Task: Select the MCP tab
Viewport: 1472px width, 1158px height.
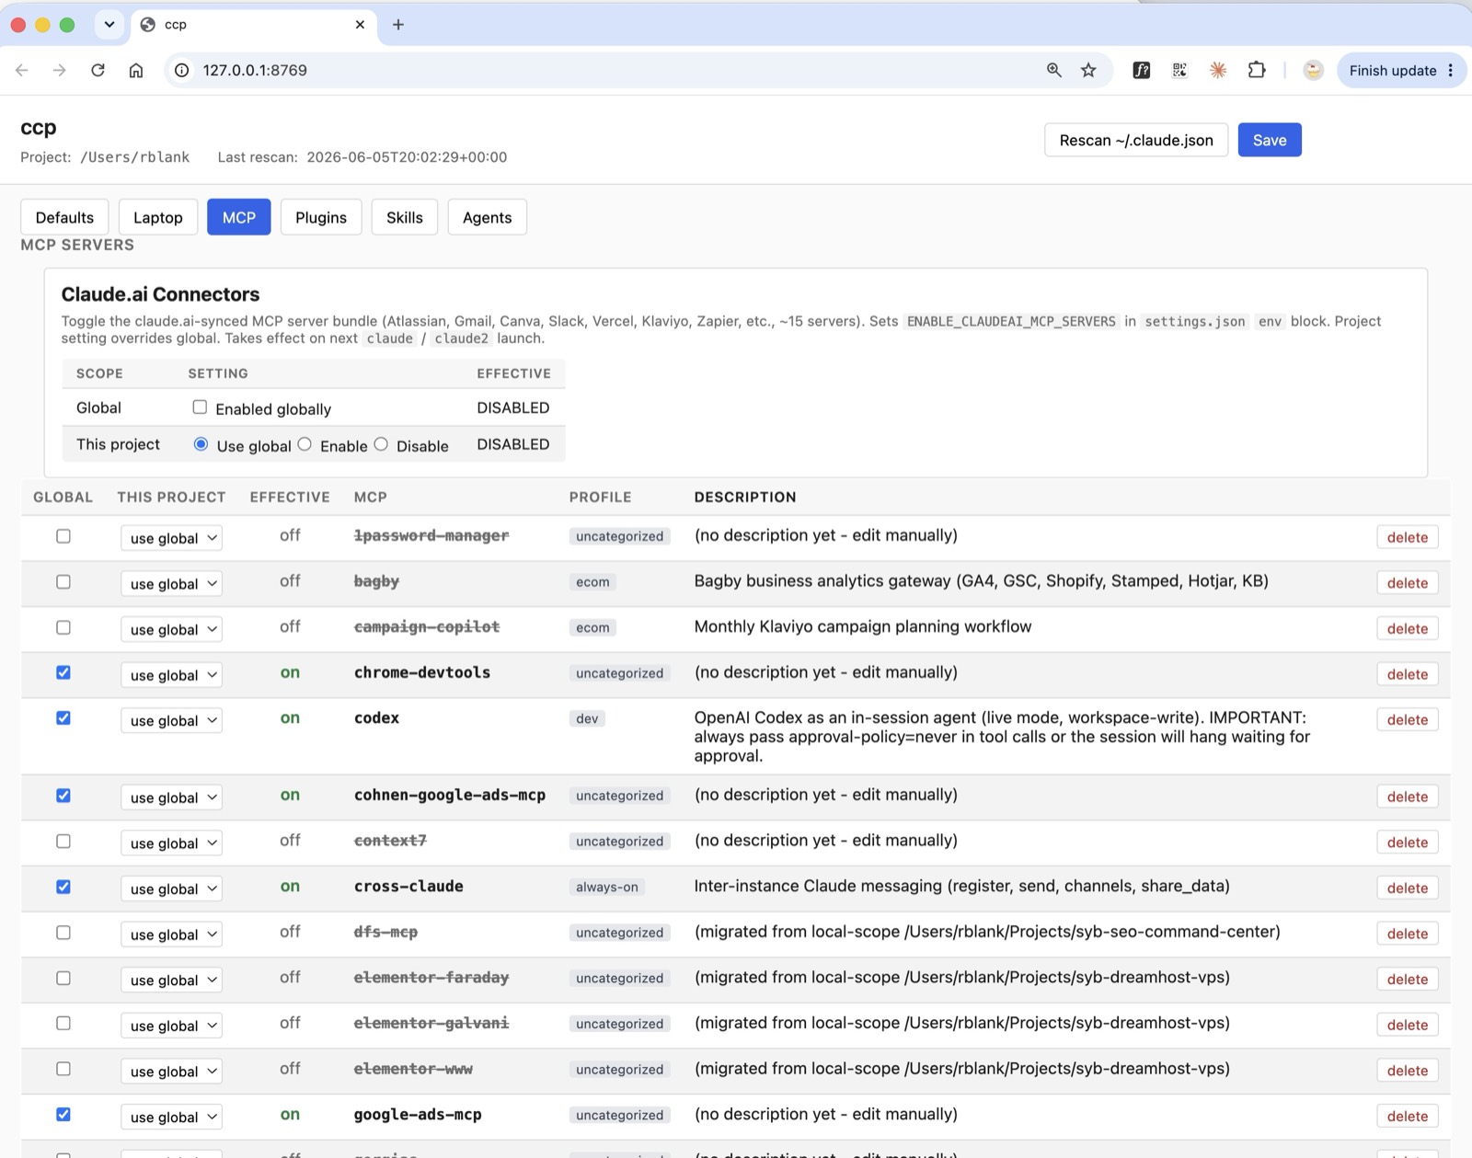Action: coord(239,217)
